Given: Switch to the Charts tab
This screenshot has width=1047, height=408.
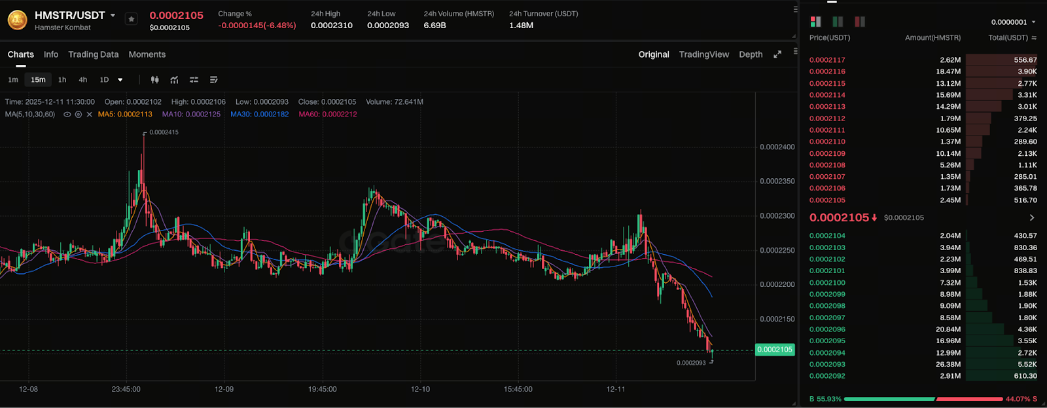Looking at the screenshot, I should 21,54.
